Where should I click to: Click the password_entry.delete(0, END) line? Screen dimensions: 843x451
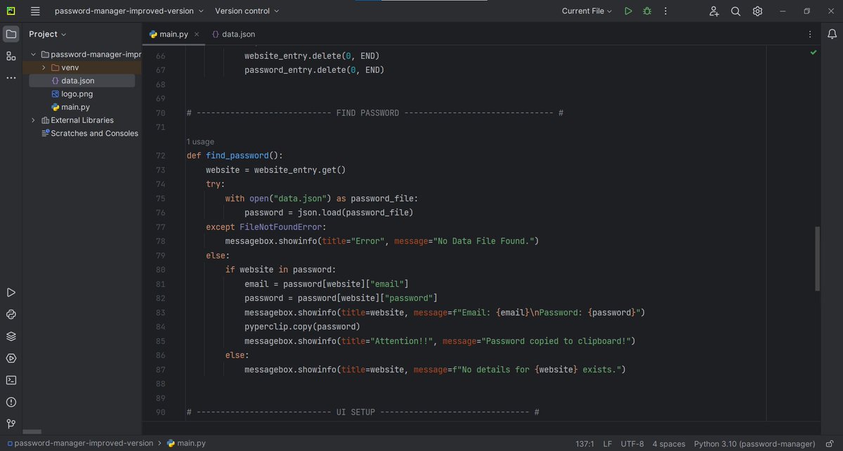pos(314,70)
